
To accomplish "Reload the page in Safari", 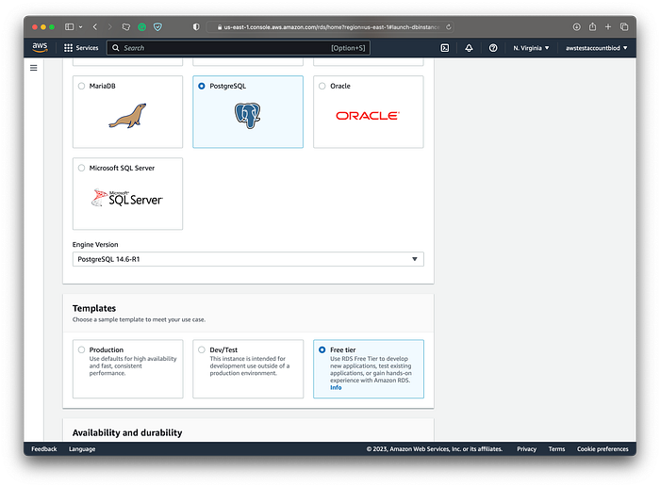I will (449, 27).
